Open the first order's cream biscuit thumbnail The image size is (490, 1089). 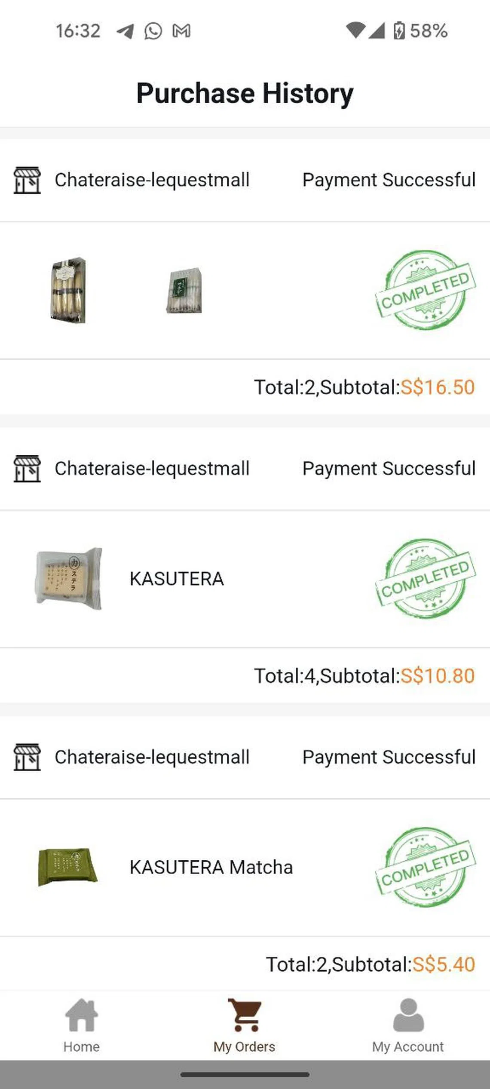tap(68, 290)
